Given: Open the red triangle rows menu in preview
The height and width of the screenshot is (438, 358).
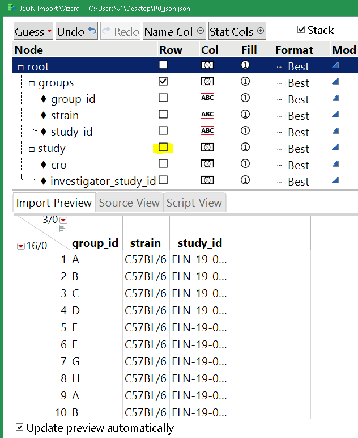Looking at the screenshot, I should click(21, 245).
